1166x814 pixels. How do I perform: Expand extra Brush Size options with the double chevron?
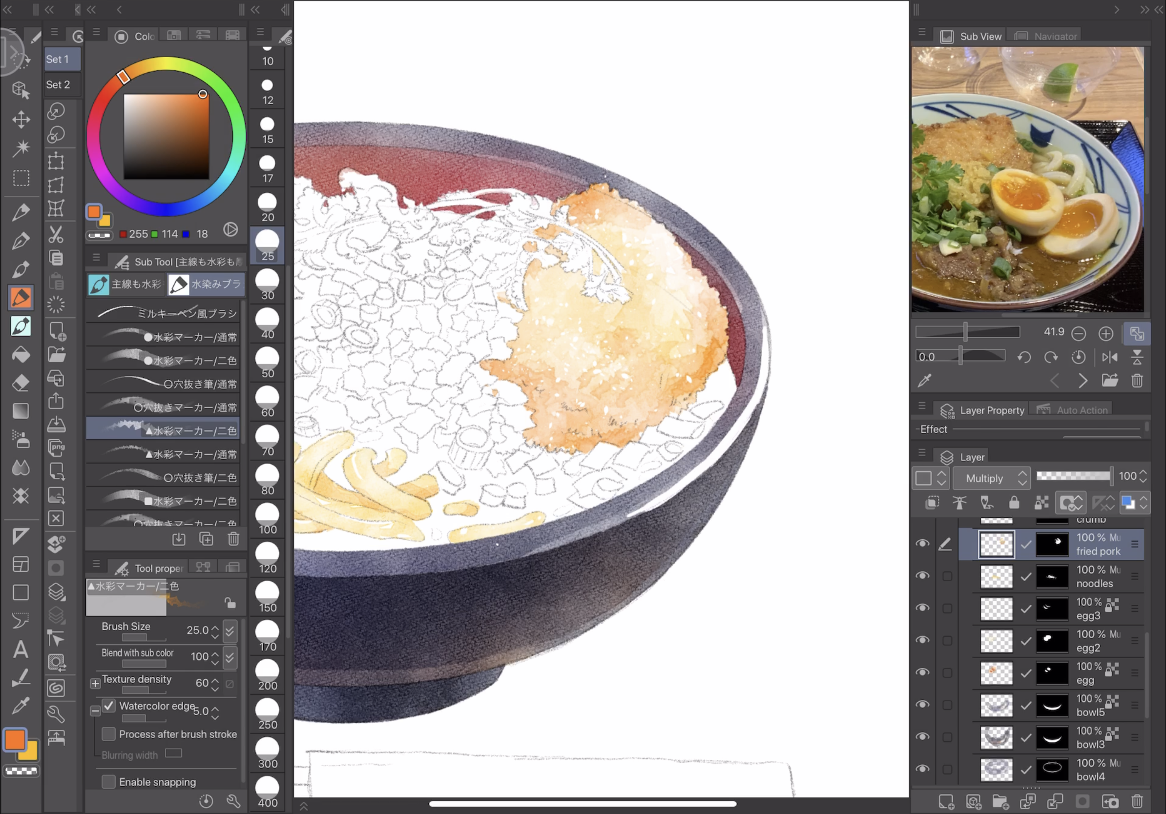pyautogui.click(x=230, y=631)
